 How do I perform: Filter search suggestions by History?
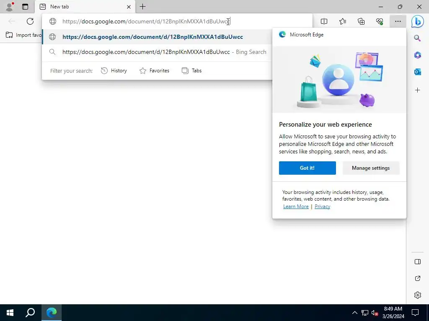point(114,71)
